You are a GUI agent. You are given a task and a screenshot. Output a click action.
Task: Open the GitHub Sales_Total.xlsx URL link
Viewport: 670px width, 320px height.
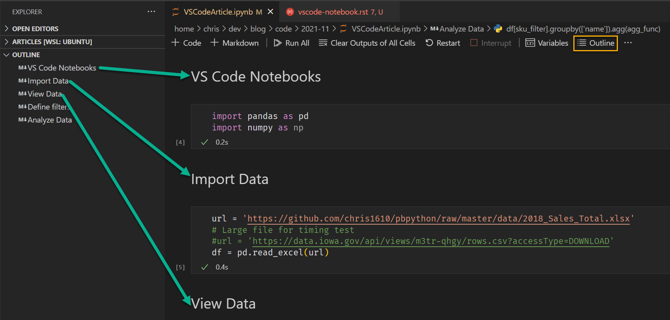click(x=438, y=219)
